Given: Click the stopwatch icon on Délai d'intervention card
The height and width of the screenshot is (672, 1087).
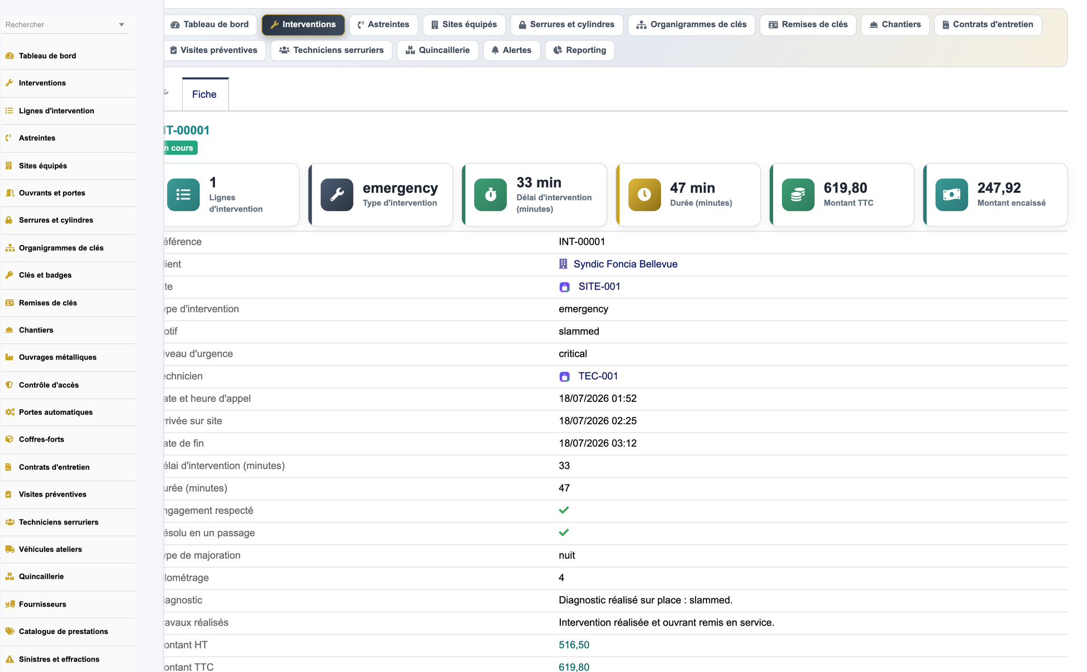Looking at the screenshot, I should 490,194.
